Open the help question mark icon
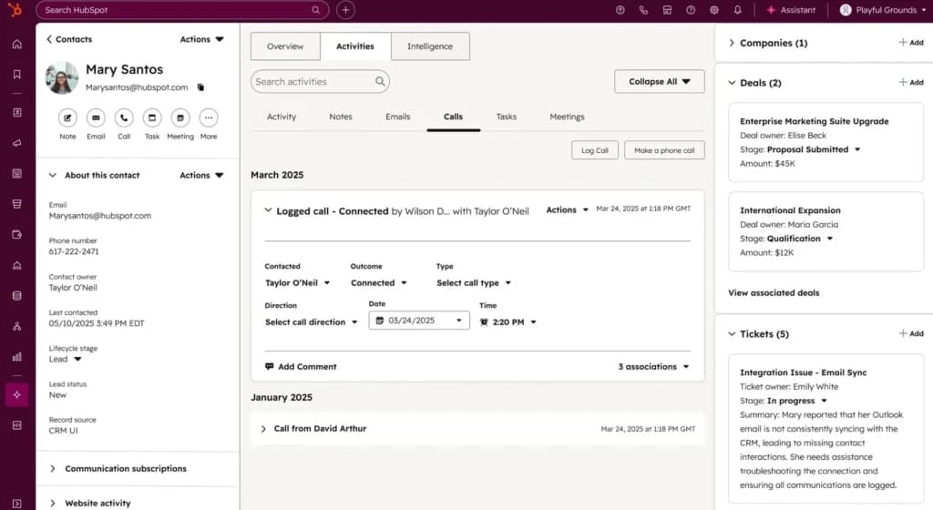Image resolution: width=933 pixels, height=510 pixels. point(691,10)
